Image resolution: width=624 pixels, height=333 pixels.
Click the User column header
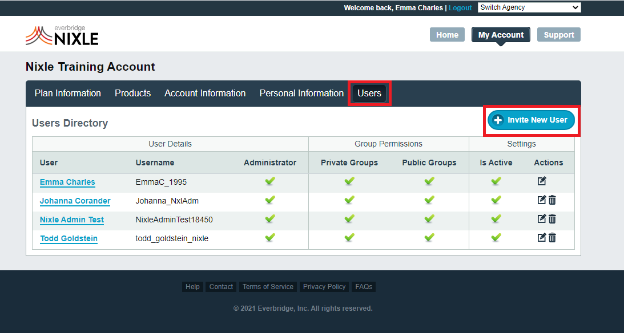pyautogui.click(x=49, y=163)
